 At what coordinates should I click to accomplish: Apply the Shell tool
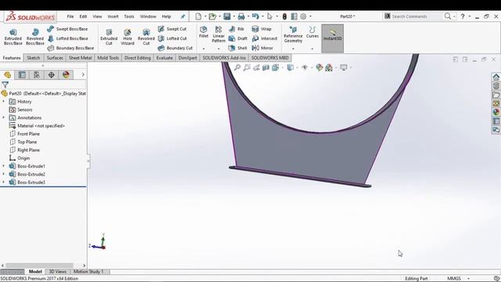(238, 48)
